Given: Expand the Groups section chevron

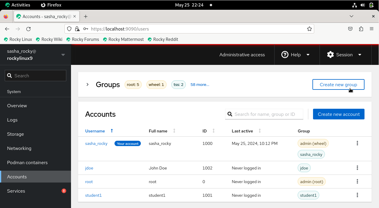Looking at the screenshot, I should (x=88, y=84).
